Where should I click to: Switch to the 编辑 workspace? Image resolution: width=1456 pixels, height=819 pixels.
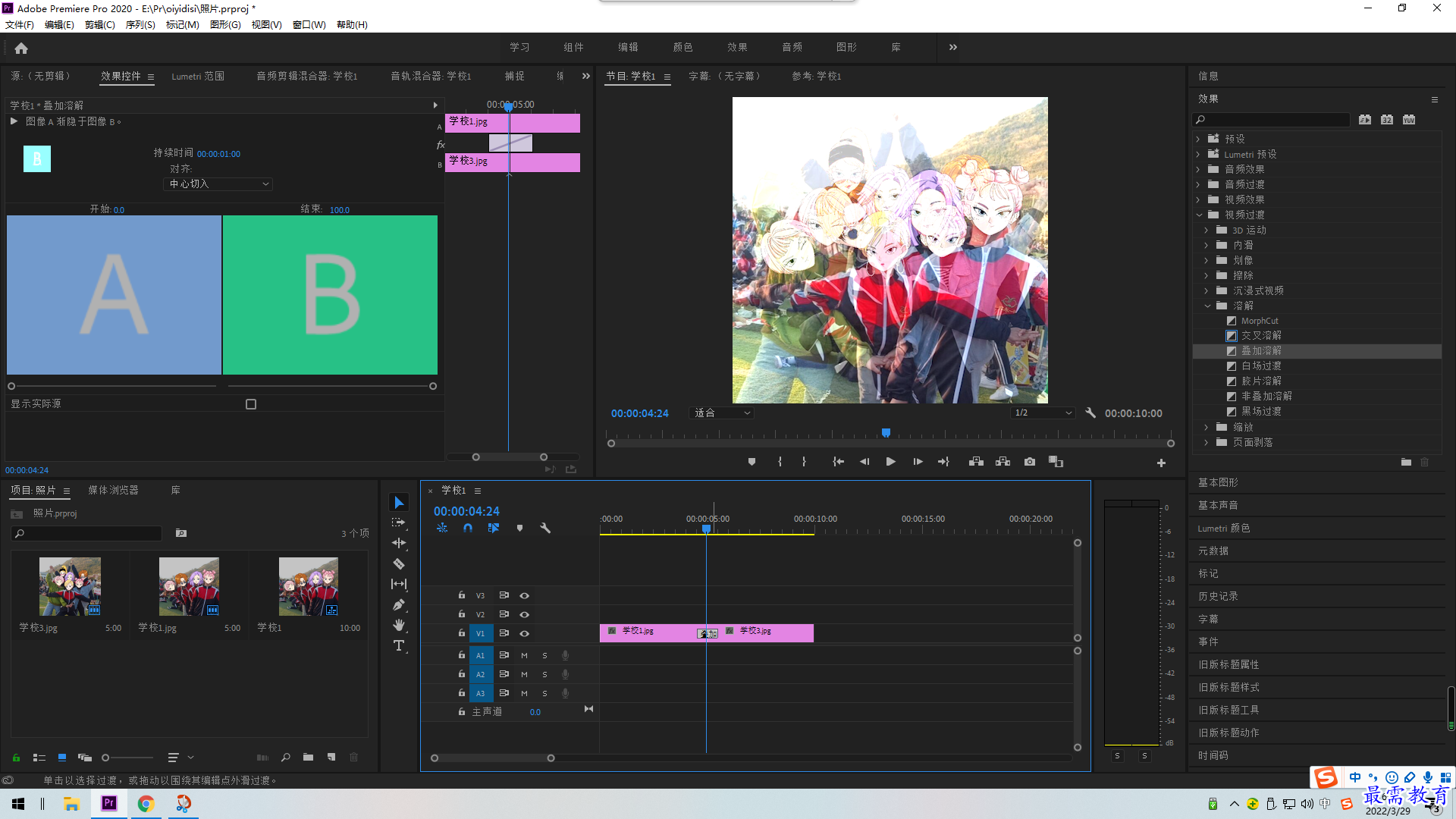[x=628, y=47]
